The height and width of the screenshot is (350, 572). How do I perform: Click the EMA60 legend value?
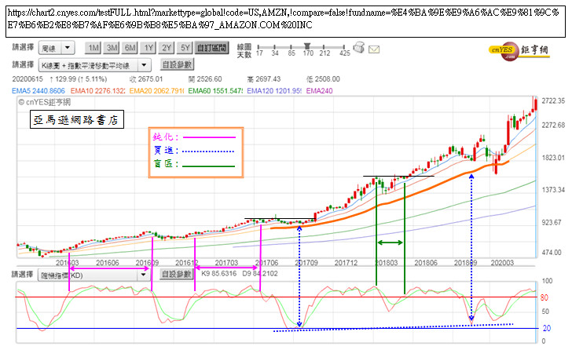215,91
